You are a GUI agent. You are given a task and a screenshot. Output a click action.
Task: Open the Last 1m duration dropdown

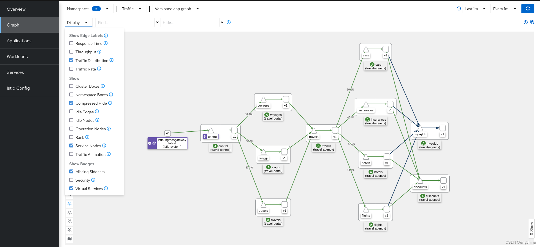pos(476,9)
